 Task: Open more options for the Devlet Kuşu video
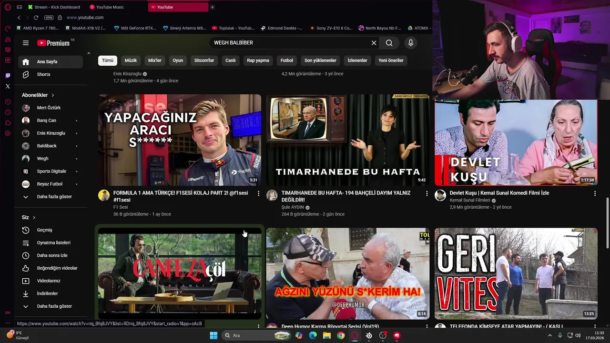tap(595, 193)
